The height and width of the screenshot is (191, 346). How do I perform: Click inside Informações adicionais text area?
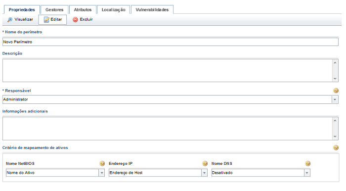(167, 129)
